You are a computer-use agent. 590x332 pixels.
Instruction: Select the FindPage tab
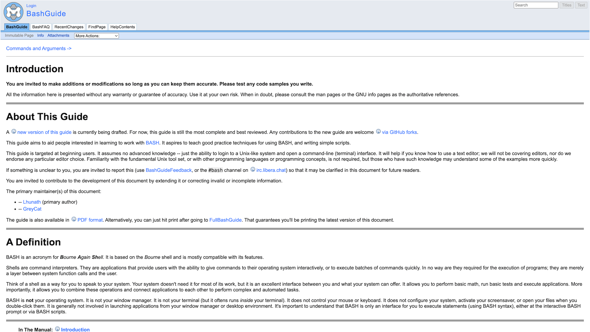click(97, 27)
